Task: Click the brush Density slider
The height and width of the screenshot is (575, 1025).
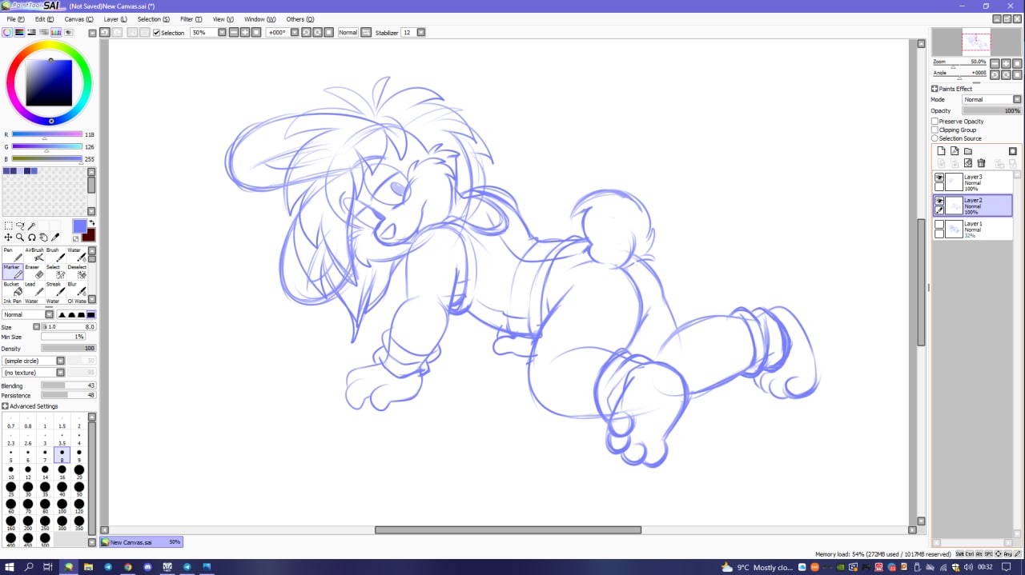Action: (x=68, y=349)
